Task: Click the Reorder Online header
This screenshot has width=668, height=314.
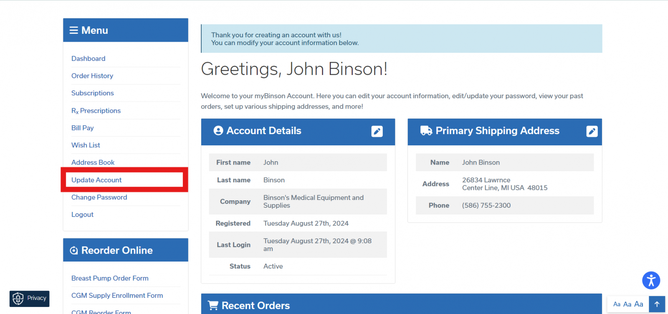Action: (x=126, y=250)
